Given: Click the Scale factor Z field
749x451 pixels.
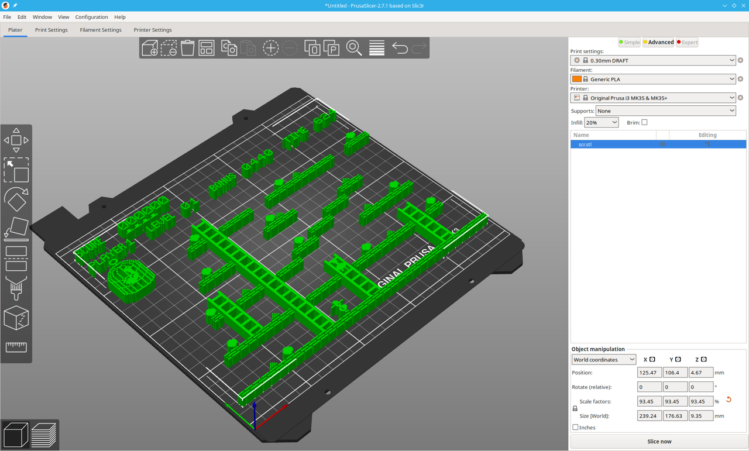Looking at the screenshot, I should coord(701,401).
